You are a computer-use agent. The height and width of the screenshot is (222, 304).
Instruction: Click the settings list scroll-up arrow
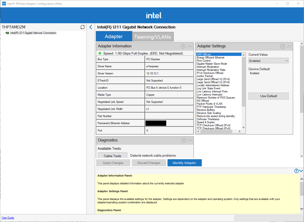(244, 55)
